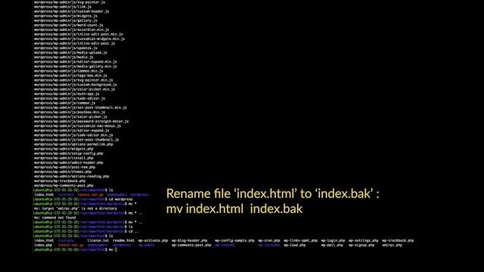Screen dimensions: 484x272
Task: Click 'wp-comments-post.php' in the ls listing
Action: [x=191, y=245]
